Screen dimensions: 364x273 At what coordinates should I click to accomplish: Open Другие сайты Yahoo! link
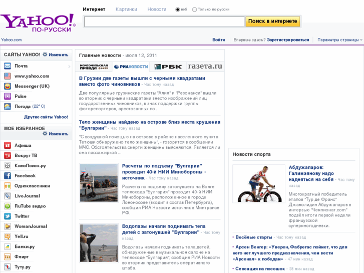click(x=46, y=117)
